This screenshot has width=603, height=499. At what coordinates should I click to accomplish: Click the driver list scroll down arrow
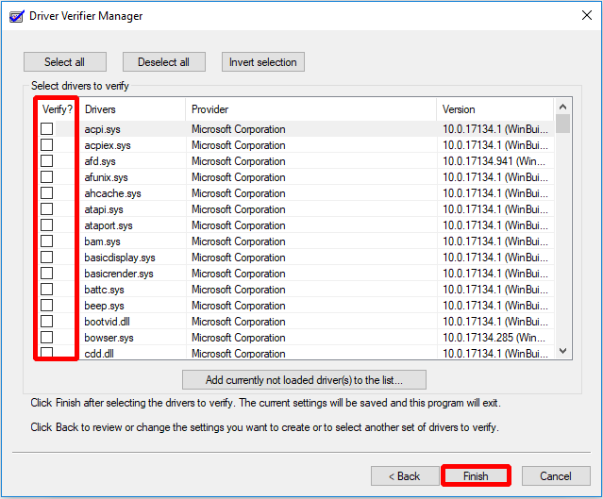pos(562,351)
